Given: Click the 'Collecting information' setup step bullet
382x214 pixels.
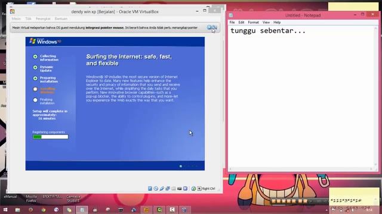Looking at the screenshot, I should point(35,56).
